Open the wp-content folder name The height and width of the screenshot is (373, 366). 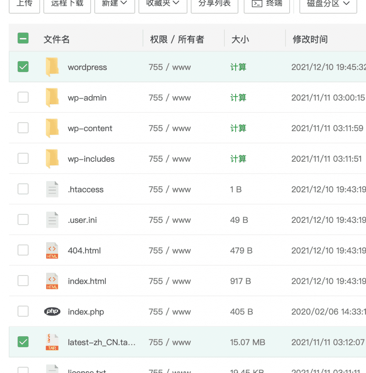(90, 129)
